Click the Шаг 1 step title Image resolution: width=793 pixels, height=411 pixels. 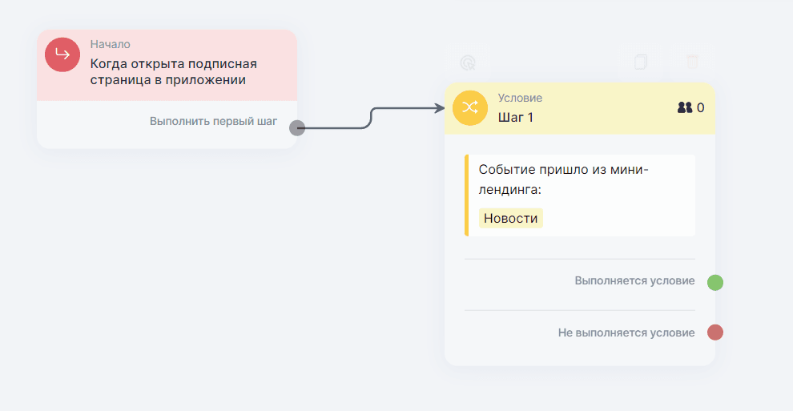click(x=516, y=118)
